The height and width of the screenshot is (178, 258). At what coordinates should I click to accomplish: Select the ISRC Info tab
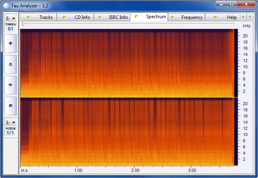click(x=114, y=17)
